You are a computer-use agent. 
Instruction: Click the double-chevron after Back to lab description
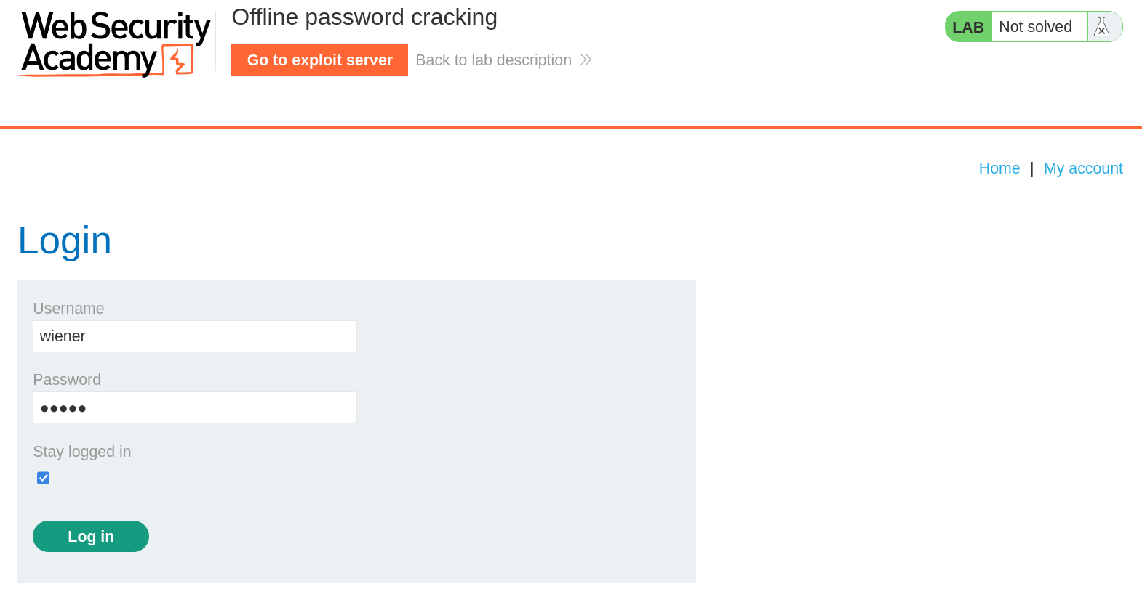(586, 60)
